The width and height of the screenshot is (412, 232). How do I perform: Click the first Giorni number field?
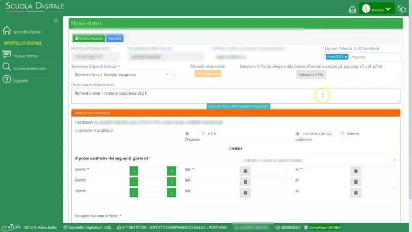click(153, 171)
